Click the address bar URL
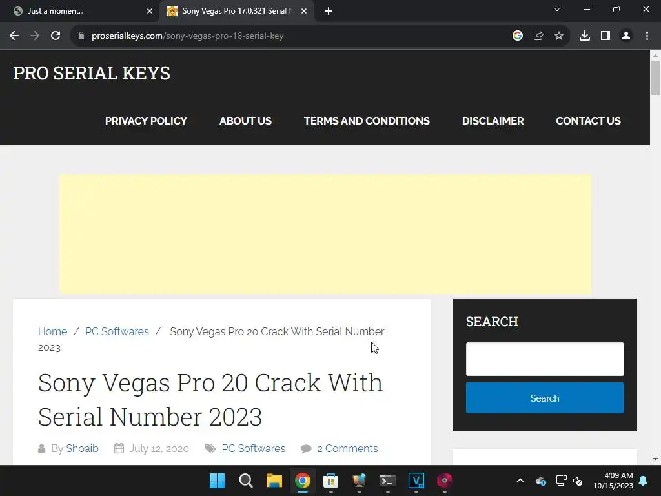 [x=188, y=36]
